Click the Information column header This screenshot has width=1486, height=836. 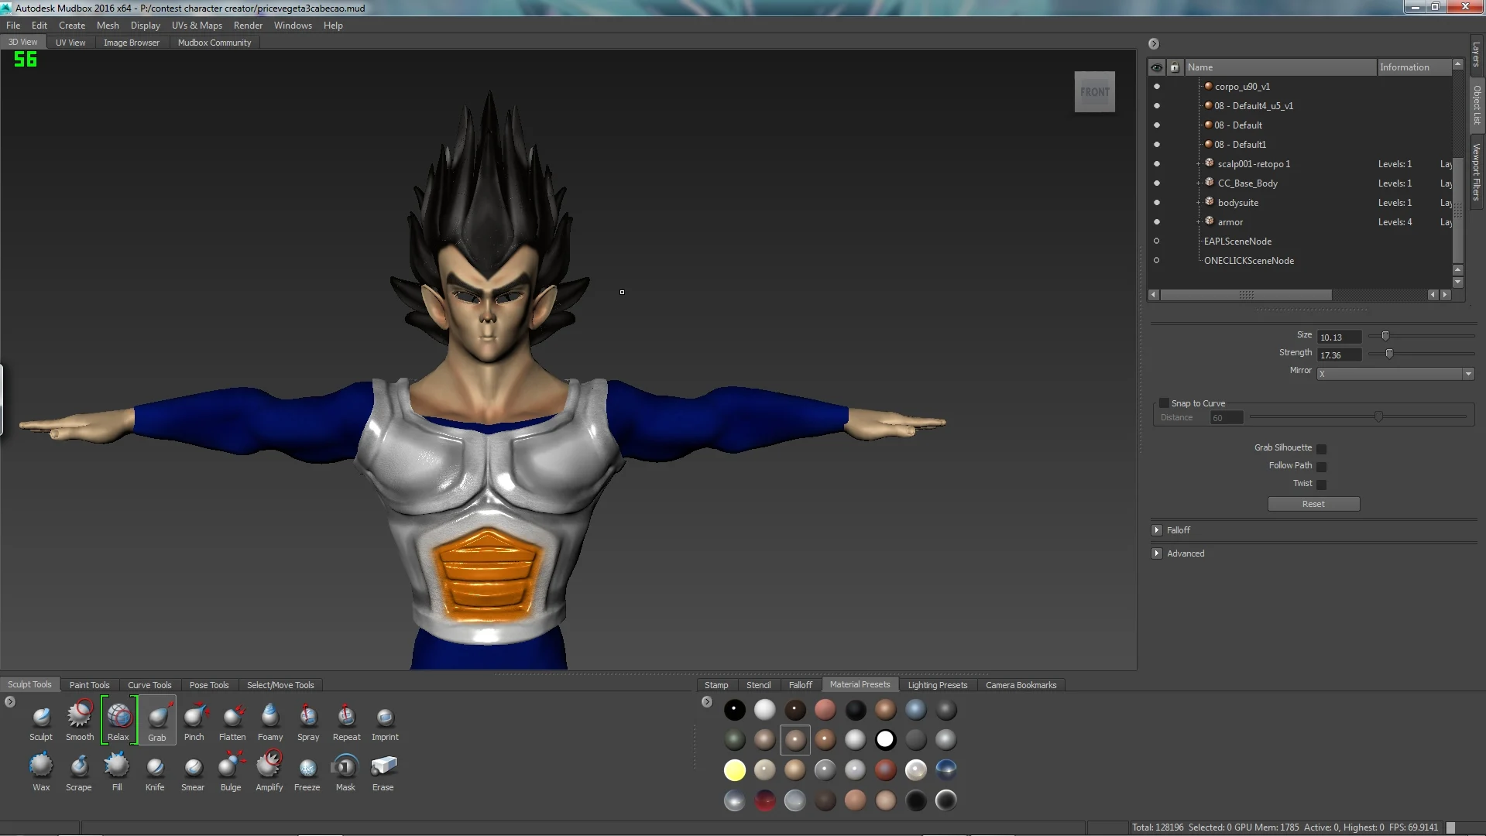(x=1414, y=67)
